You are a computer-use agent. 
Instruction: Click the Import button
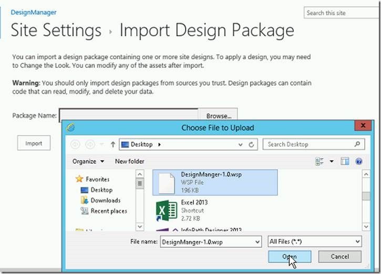coord(34,143)
